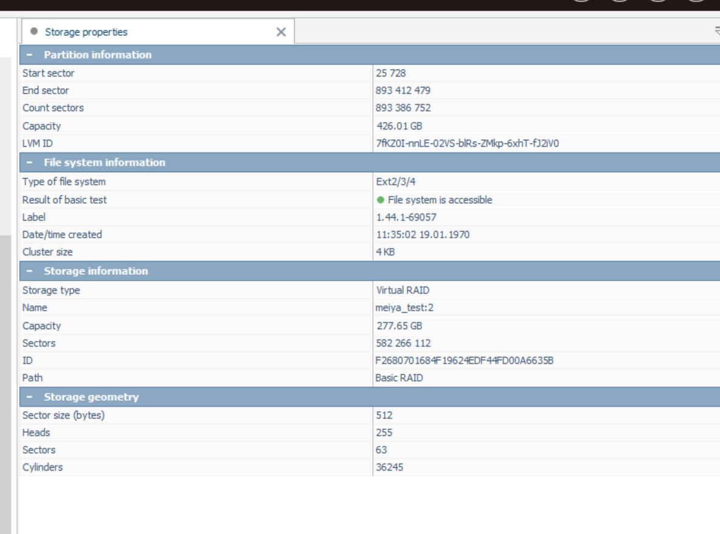
Task: Select the End sector value 893 412 479
Action: (x=403, y=91)
